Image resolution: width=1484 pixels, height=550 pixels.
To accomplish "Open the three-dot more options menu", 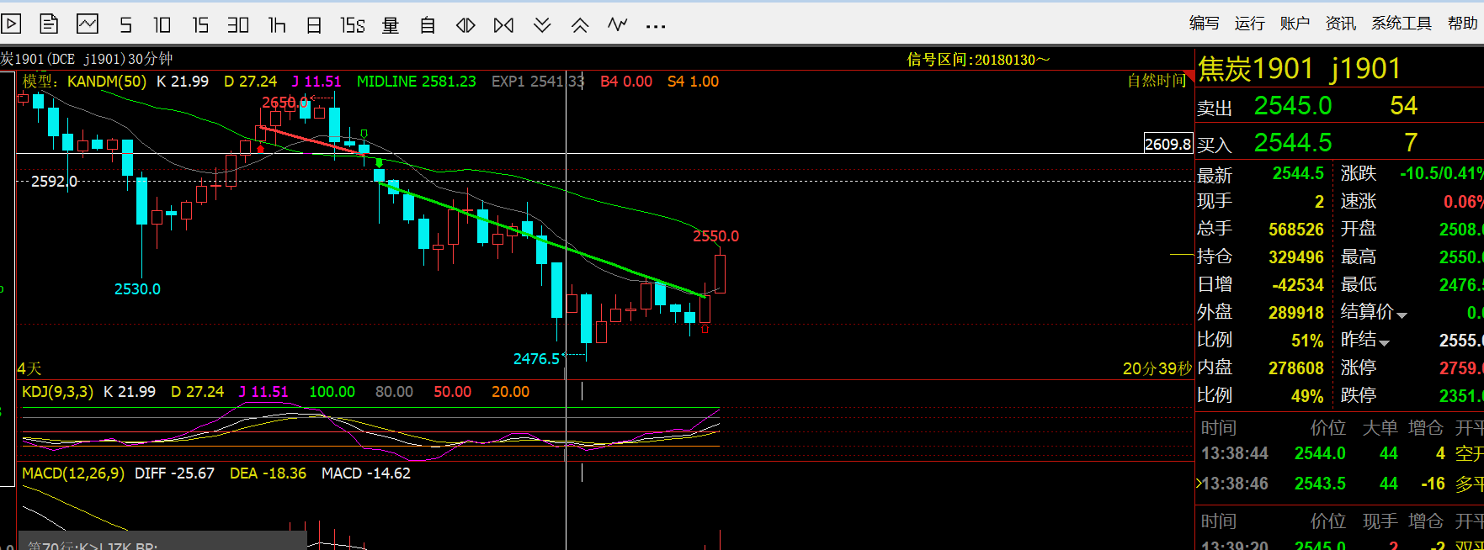I will [656, 26].
